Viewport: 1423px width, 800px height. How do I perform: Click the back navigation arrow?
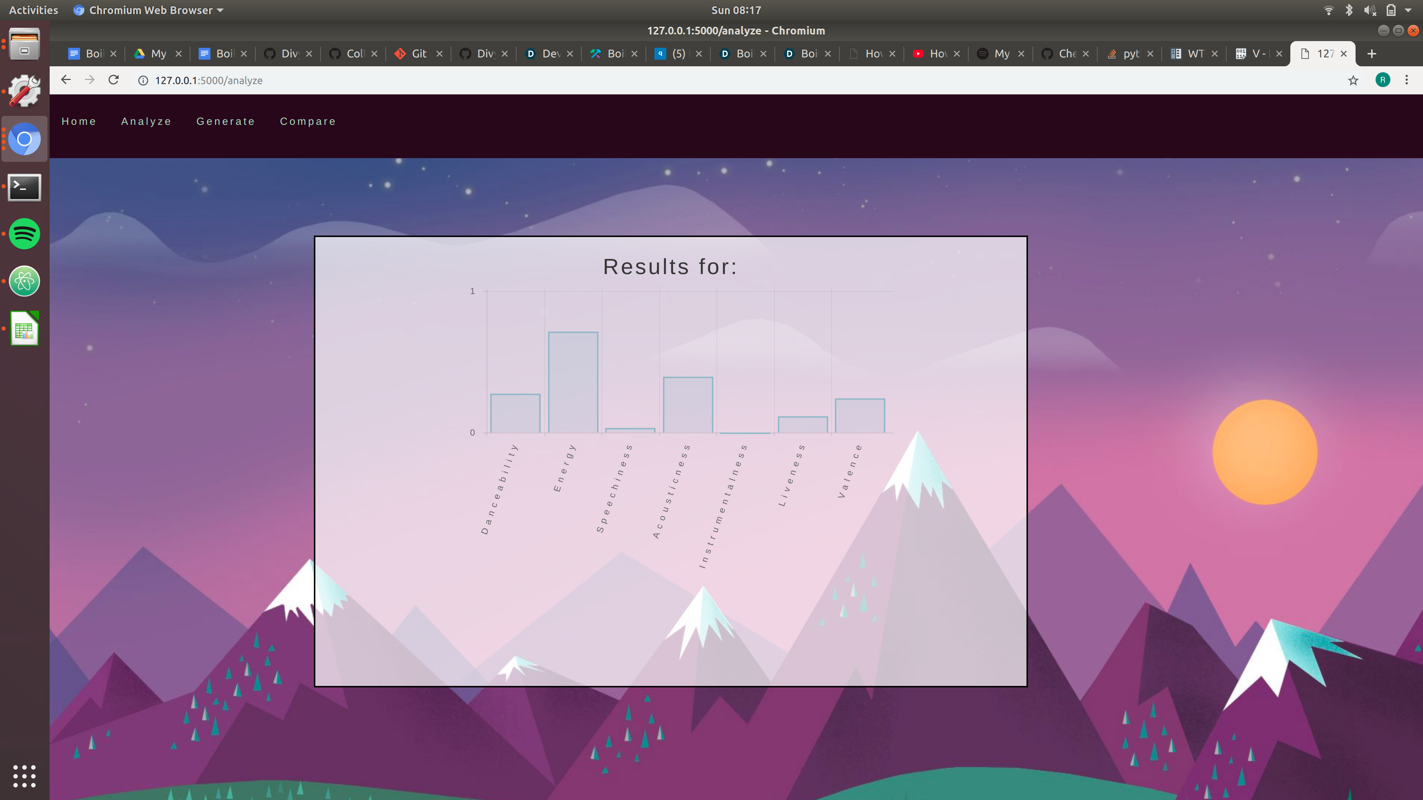click(x=66, y=80)
